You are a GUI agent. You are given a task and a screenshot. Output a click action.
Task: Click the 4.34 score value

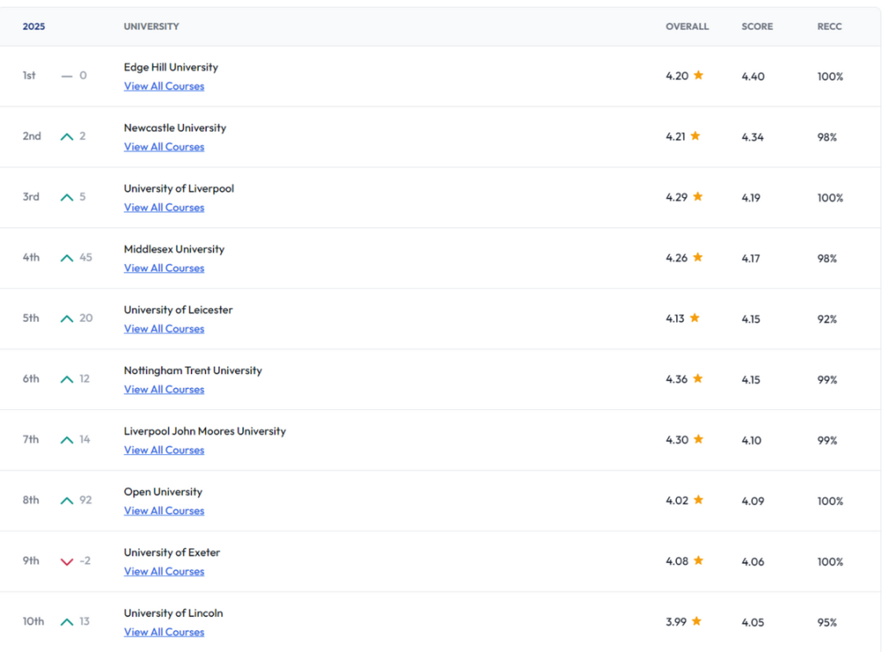752,137
